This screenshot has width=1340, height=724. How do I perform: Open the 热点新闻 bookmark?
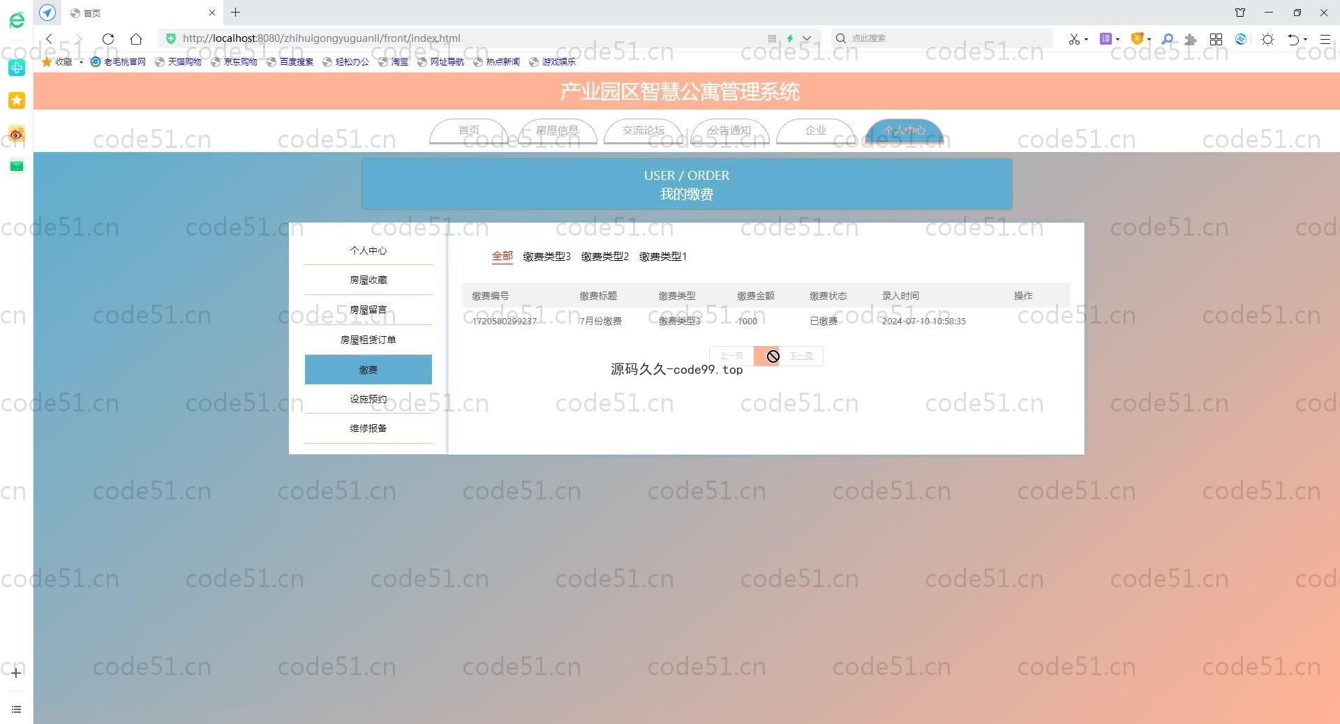pyautogui.click(x=496, y=61)
